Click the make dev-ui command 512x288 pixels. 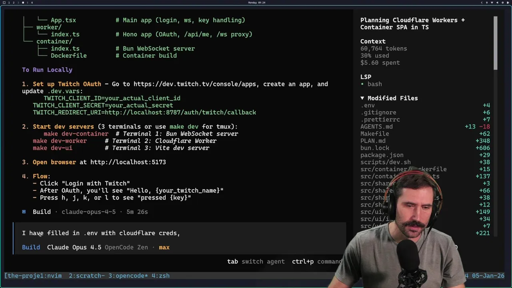coord(52,148)
